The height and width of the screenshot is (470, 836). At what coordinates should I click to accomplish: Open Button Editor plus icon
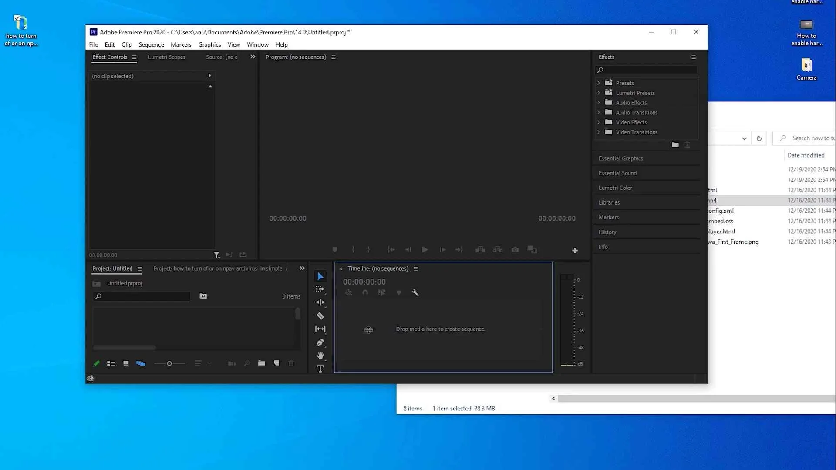coord(575,251)
